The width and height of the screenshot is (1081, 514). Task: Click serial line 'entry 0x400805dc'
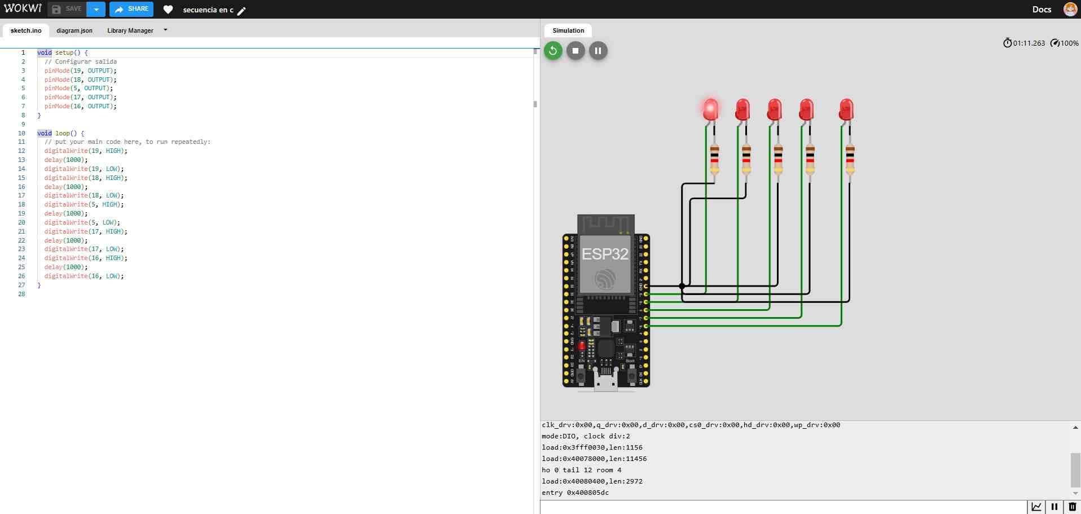pyautogui.click(x=575, y=493)
